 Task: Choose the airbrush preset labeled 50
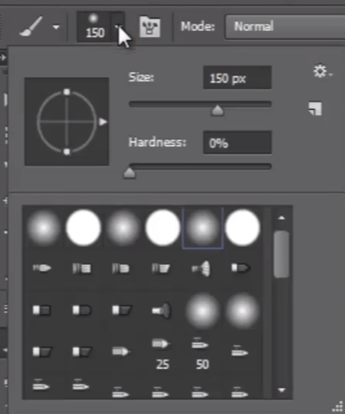pos(201,354)
